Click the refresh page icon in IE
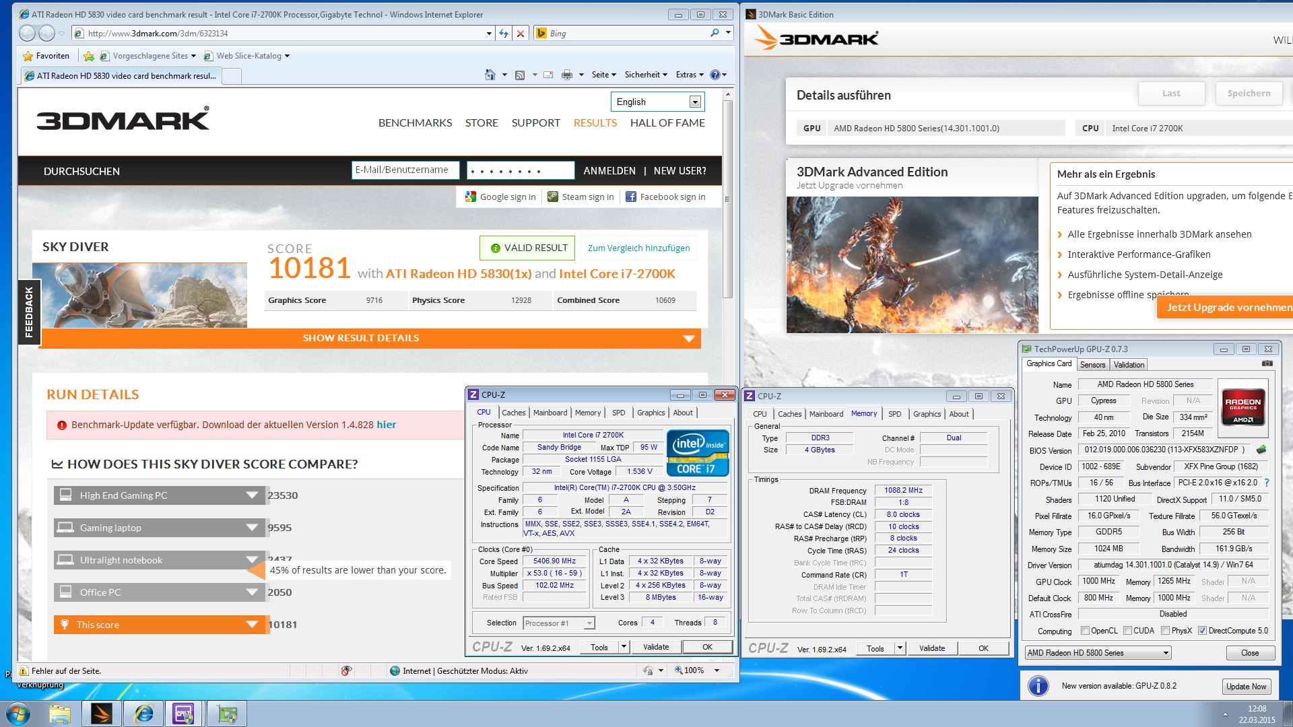Screen dimensions: 1293x727 [x=504, y=33]
